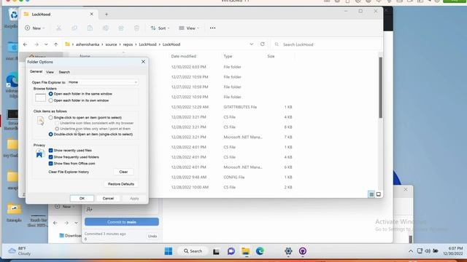Switch to the General tab
The width and height of the screenshot is (467, 262).
pyautogui.click(x=36, y=71)
